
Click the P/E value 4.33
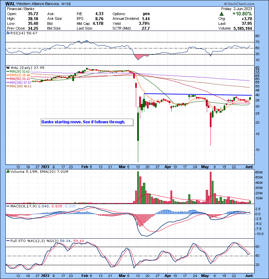[99, 14]
